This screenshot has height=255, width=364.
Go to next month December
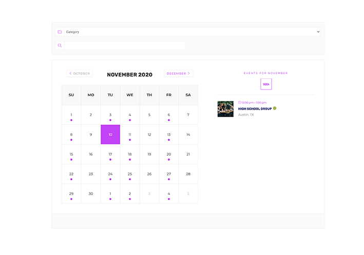pyautogui.click(x=179, y=73)
